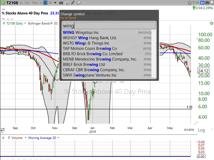The height and width of the screenshot is (160, 214).
Task: Click the pane move arrows beside T2108 Daily
Action: 4,23
